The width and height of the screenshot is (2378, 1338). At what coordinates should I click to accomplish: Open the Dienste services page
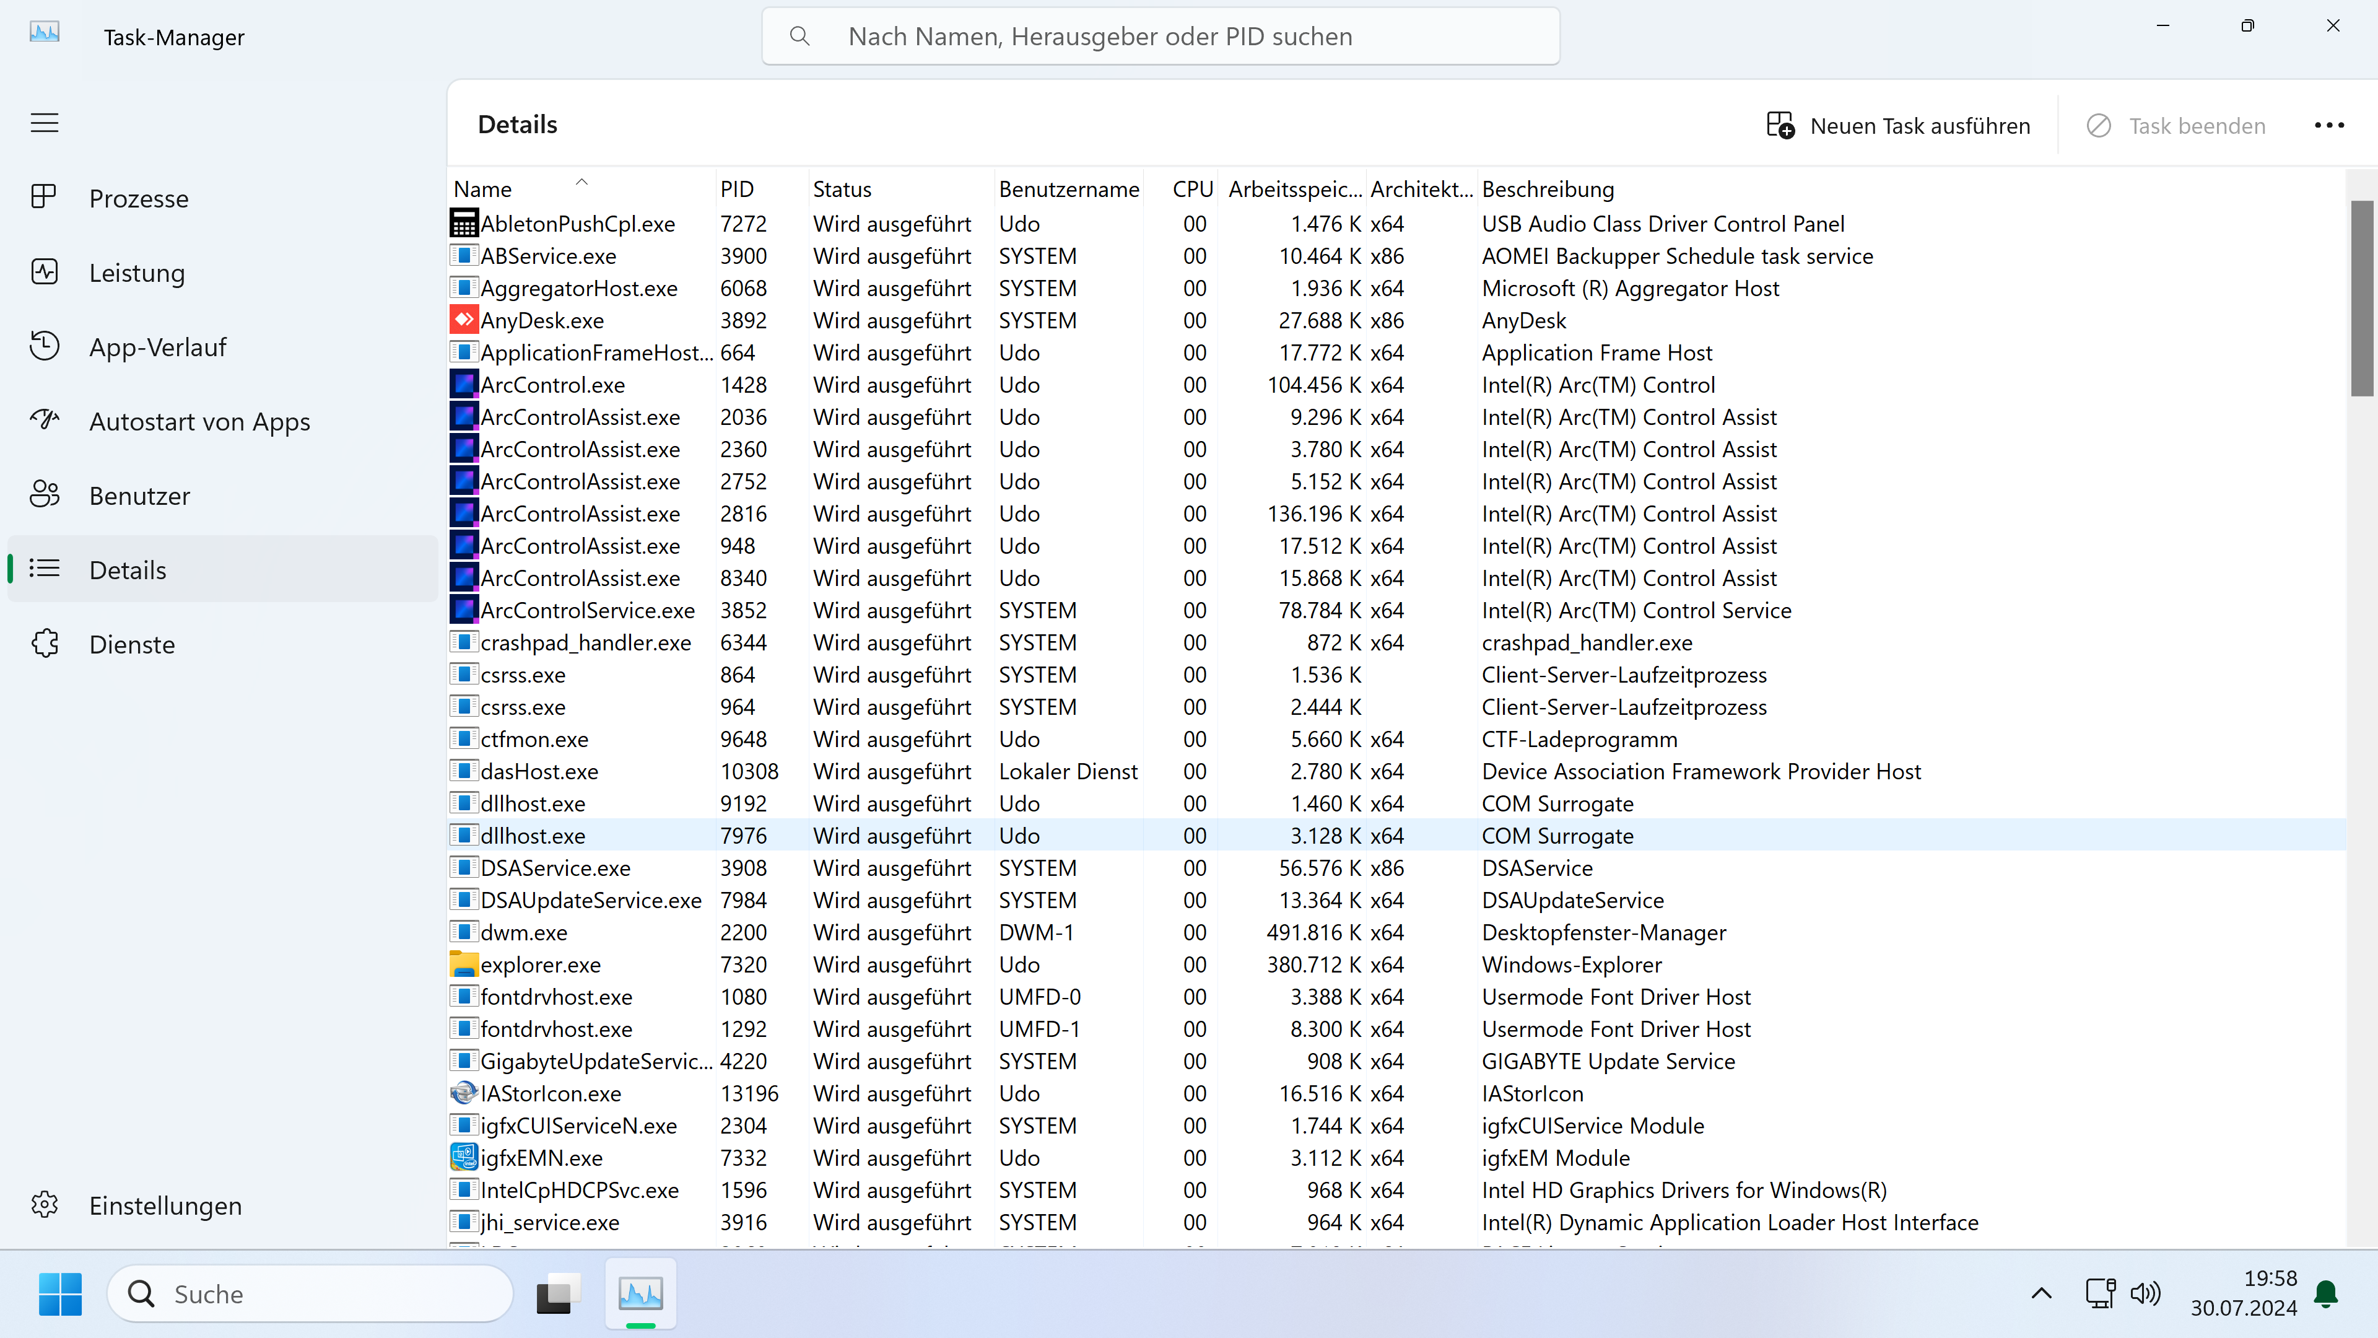132,644
